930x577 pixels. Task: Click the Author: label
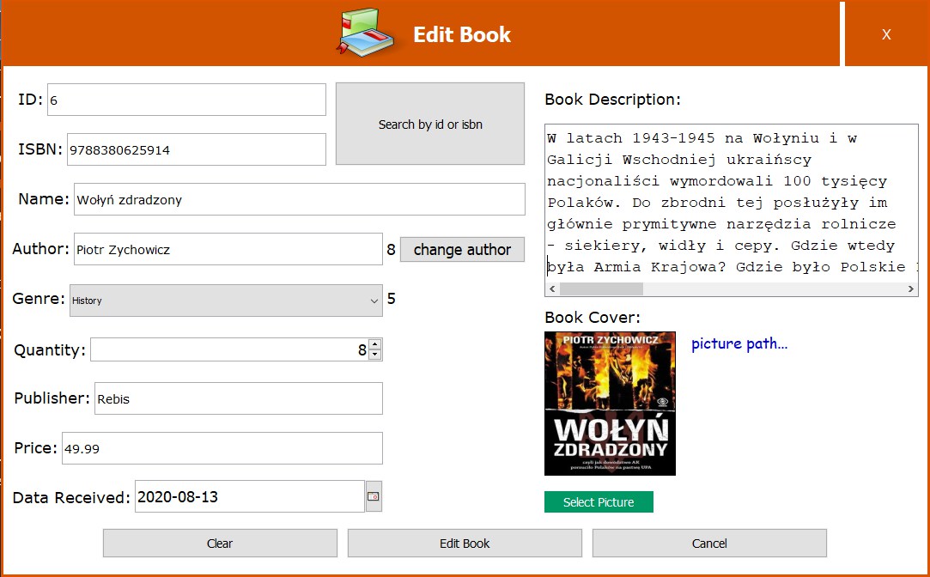[41, 248]
